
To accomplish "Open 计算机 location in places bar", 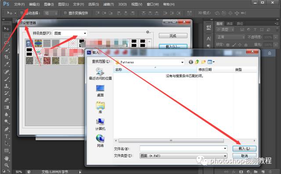I will (100, 124).
